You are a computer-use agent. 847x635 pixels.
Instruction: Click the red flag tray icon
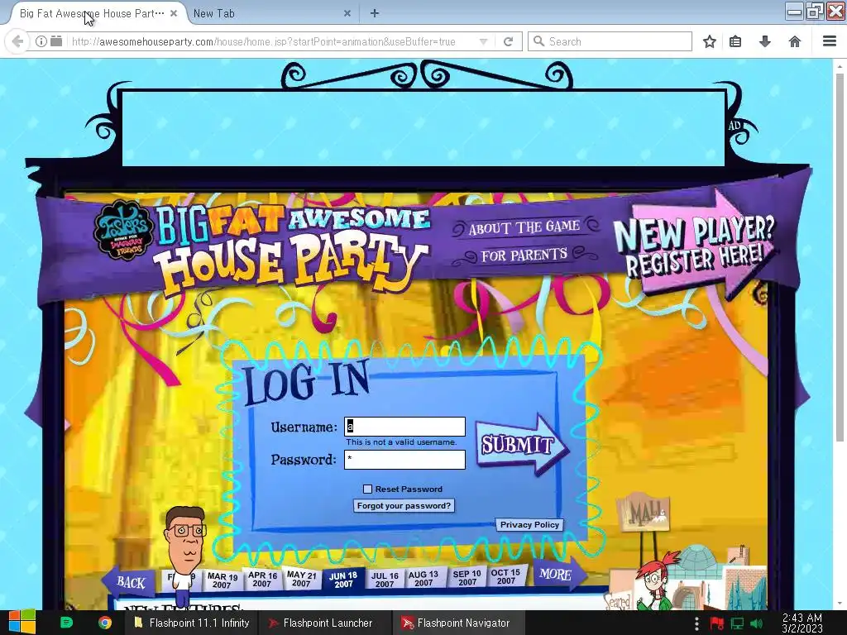coord(717,623)
